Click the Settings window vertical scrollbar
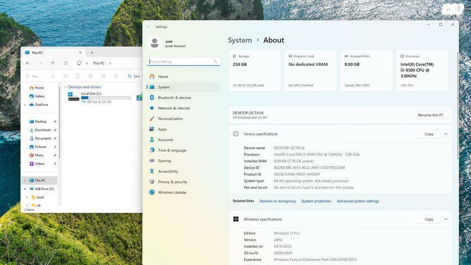This screenshot has height=265, width=471. click(458, 106)
